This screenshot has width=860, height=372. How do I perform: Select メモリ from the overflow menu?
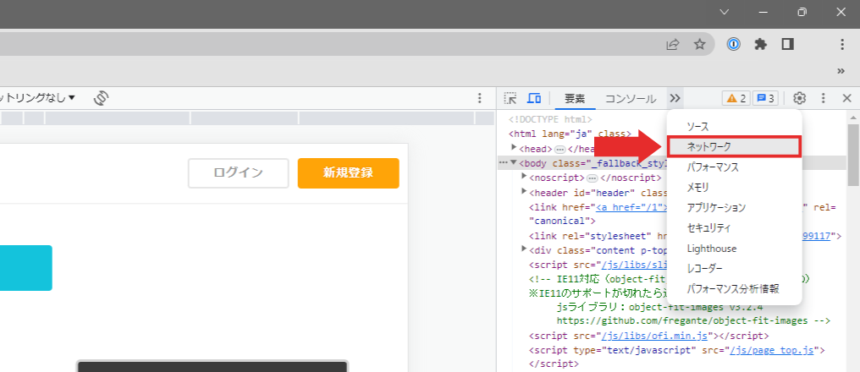point(735,188)
